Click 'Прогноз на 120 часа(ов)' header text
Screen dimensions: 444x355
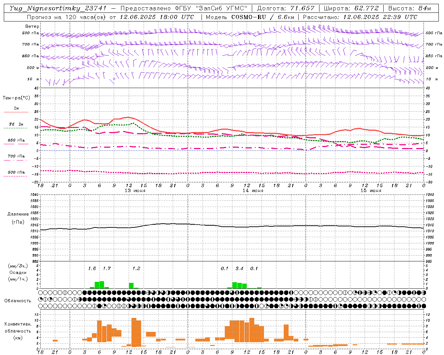pos(67,17)
